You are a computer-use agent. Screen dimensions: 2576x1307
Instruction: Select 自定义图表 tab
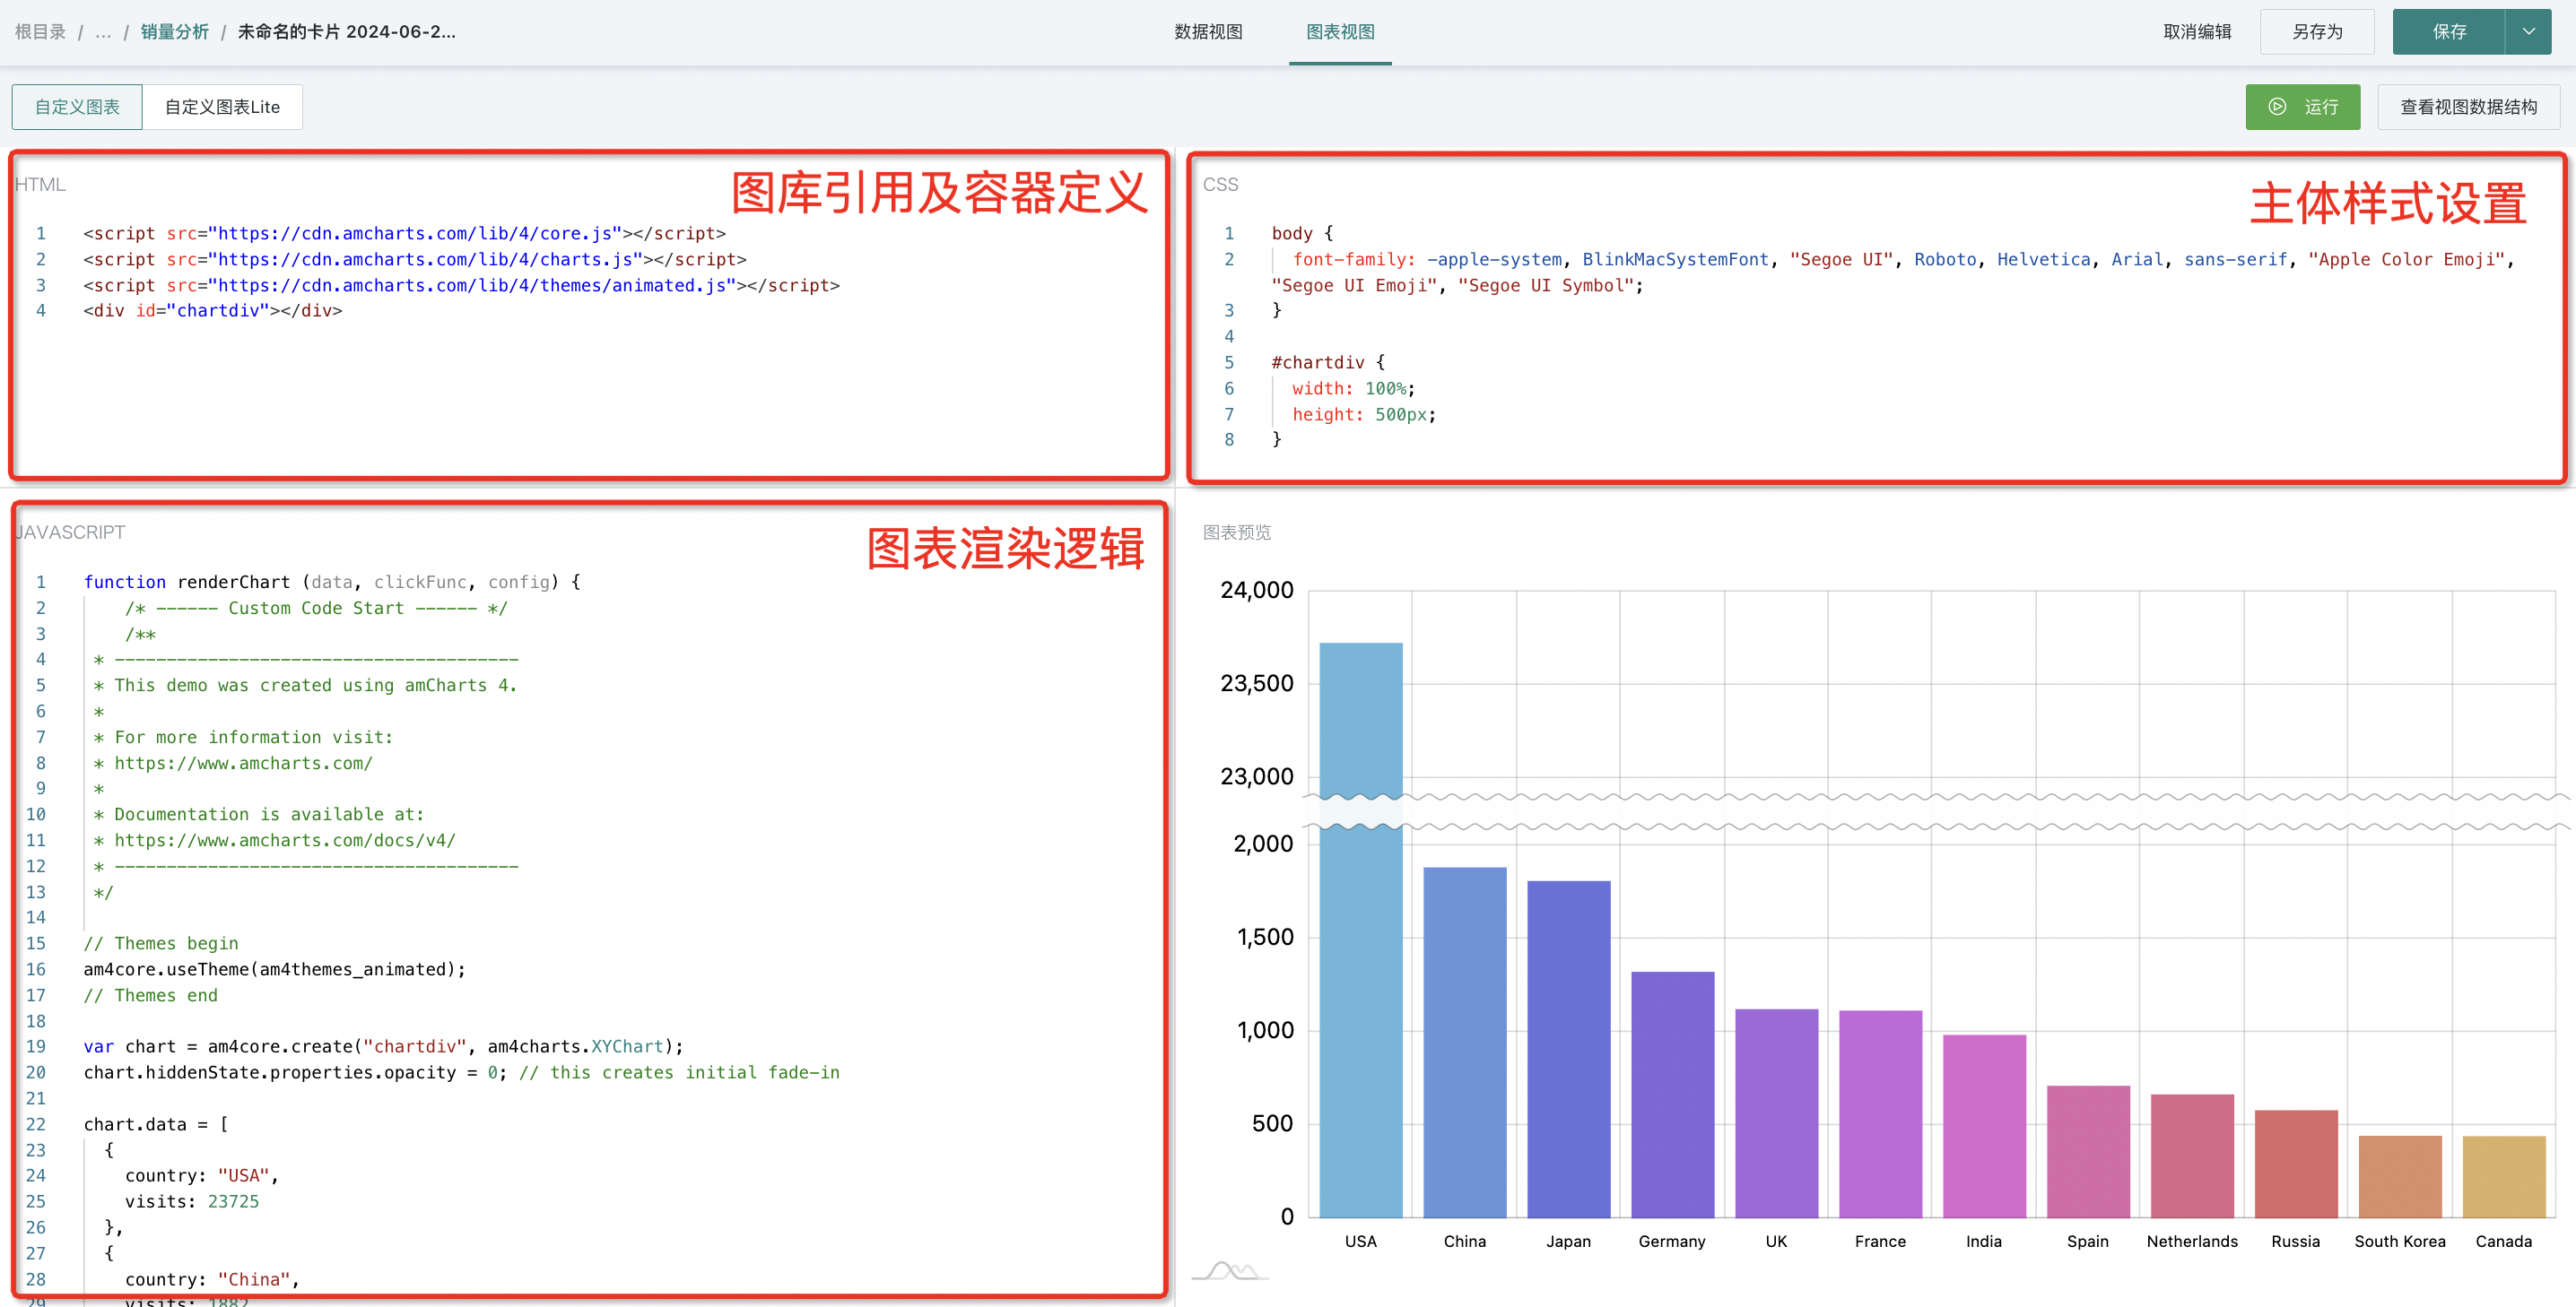pyautogui.click(x=77, y=107)
